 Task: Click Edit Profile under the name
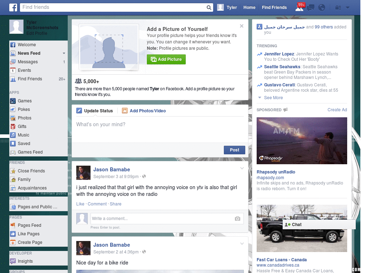37,33
